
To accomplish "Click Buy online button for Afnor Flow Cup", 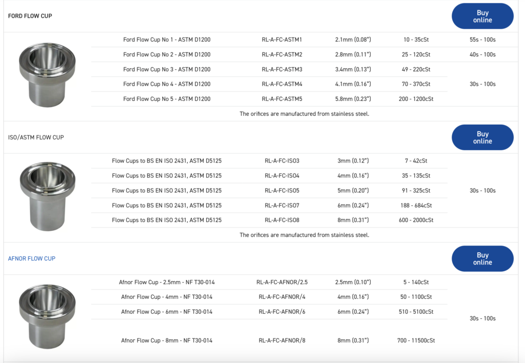I will 482,258.
